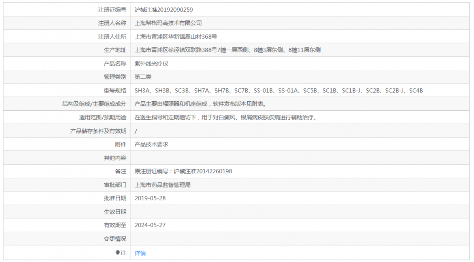Viewport: 474px width, 262px height.
Task: Click the 产品名称 label
Action: tap(115, 63)
